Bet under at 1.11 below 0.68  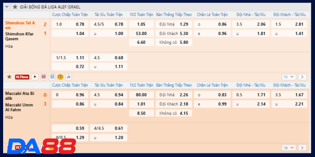[x=109, y=66]
